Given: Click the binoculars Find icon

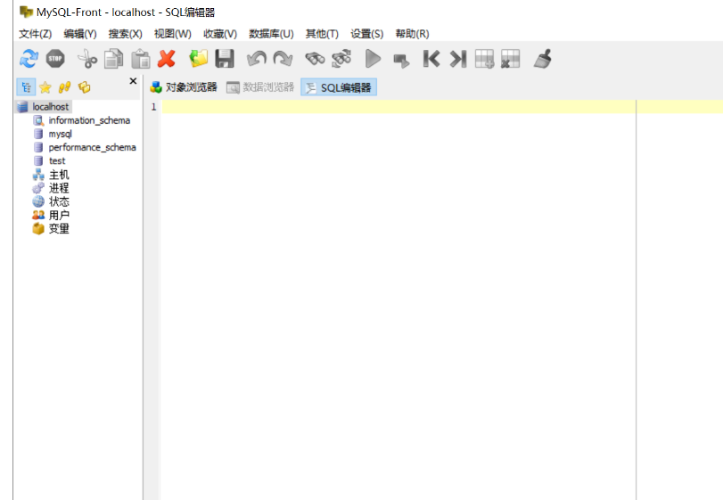Looking at the screenshot, I should click(315, 59).
